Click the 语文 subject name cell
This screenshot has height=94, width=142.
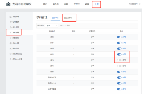tap(52, 37)
